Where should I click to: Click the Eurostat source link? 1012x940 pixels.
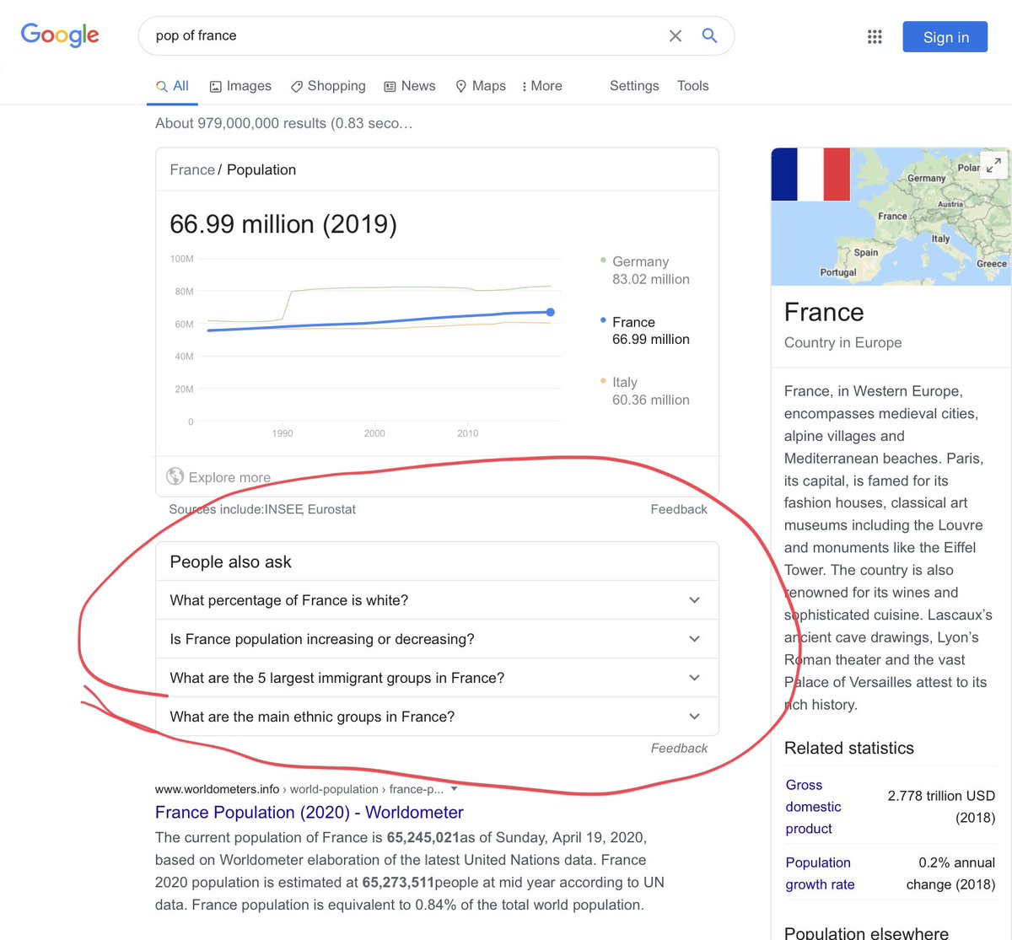click(331, 509)
